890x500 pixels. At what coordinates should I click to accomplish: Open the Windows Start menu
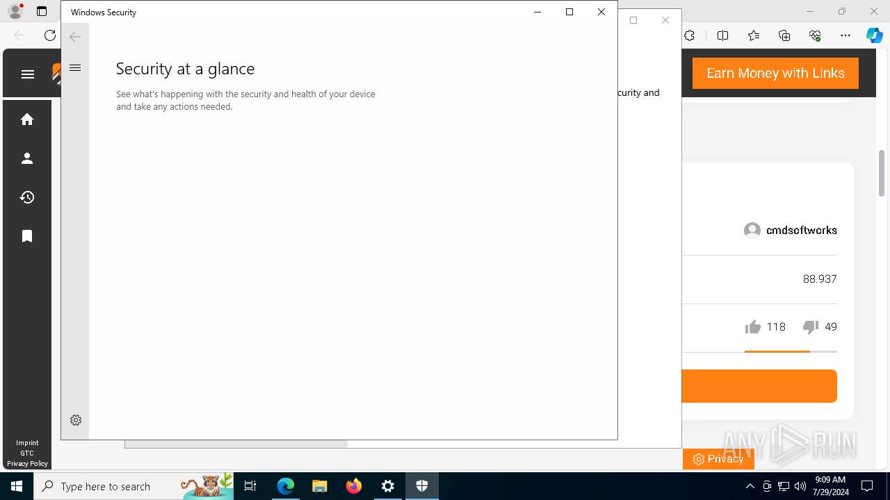[x=17, y=486]
